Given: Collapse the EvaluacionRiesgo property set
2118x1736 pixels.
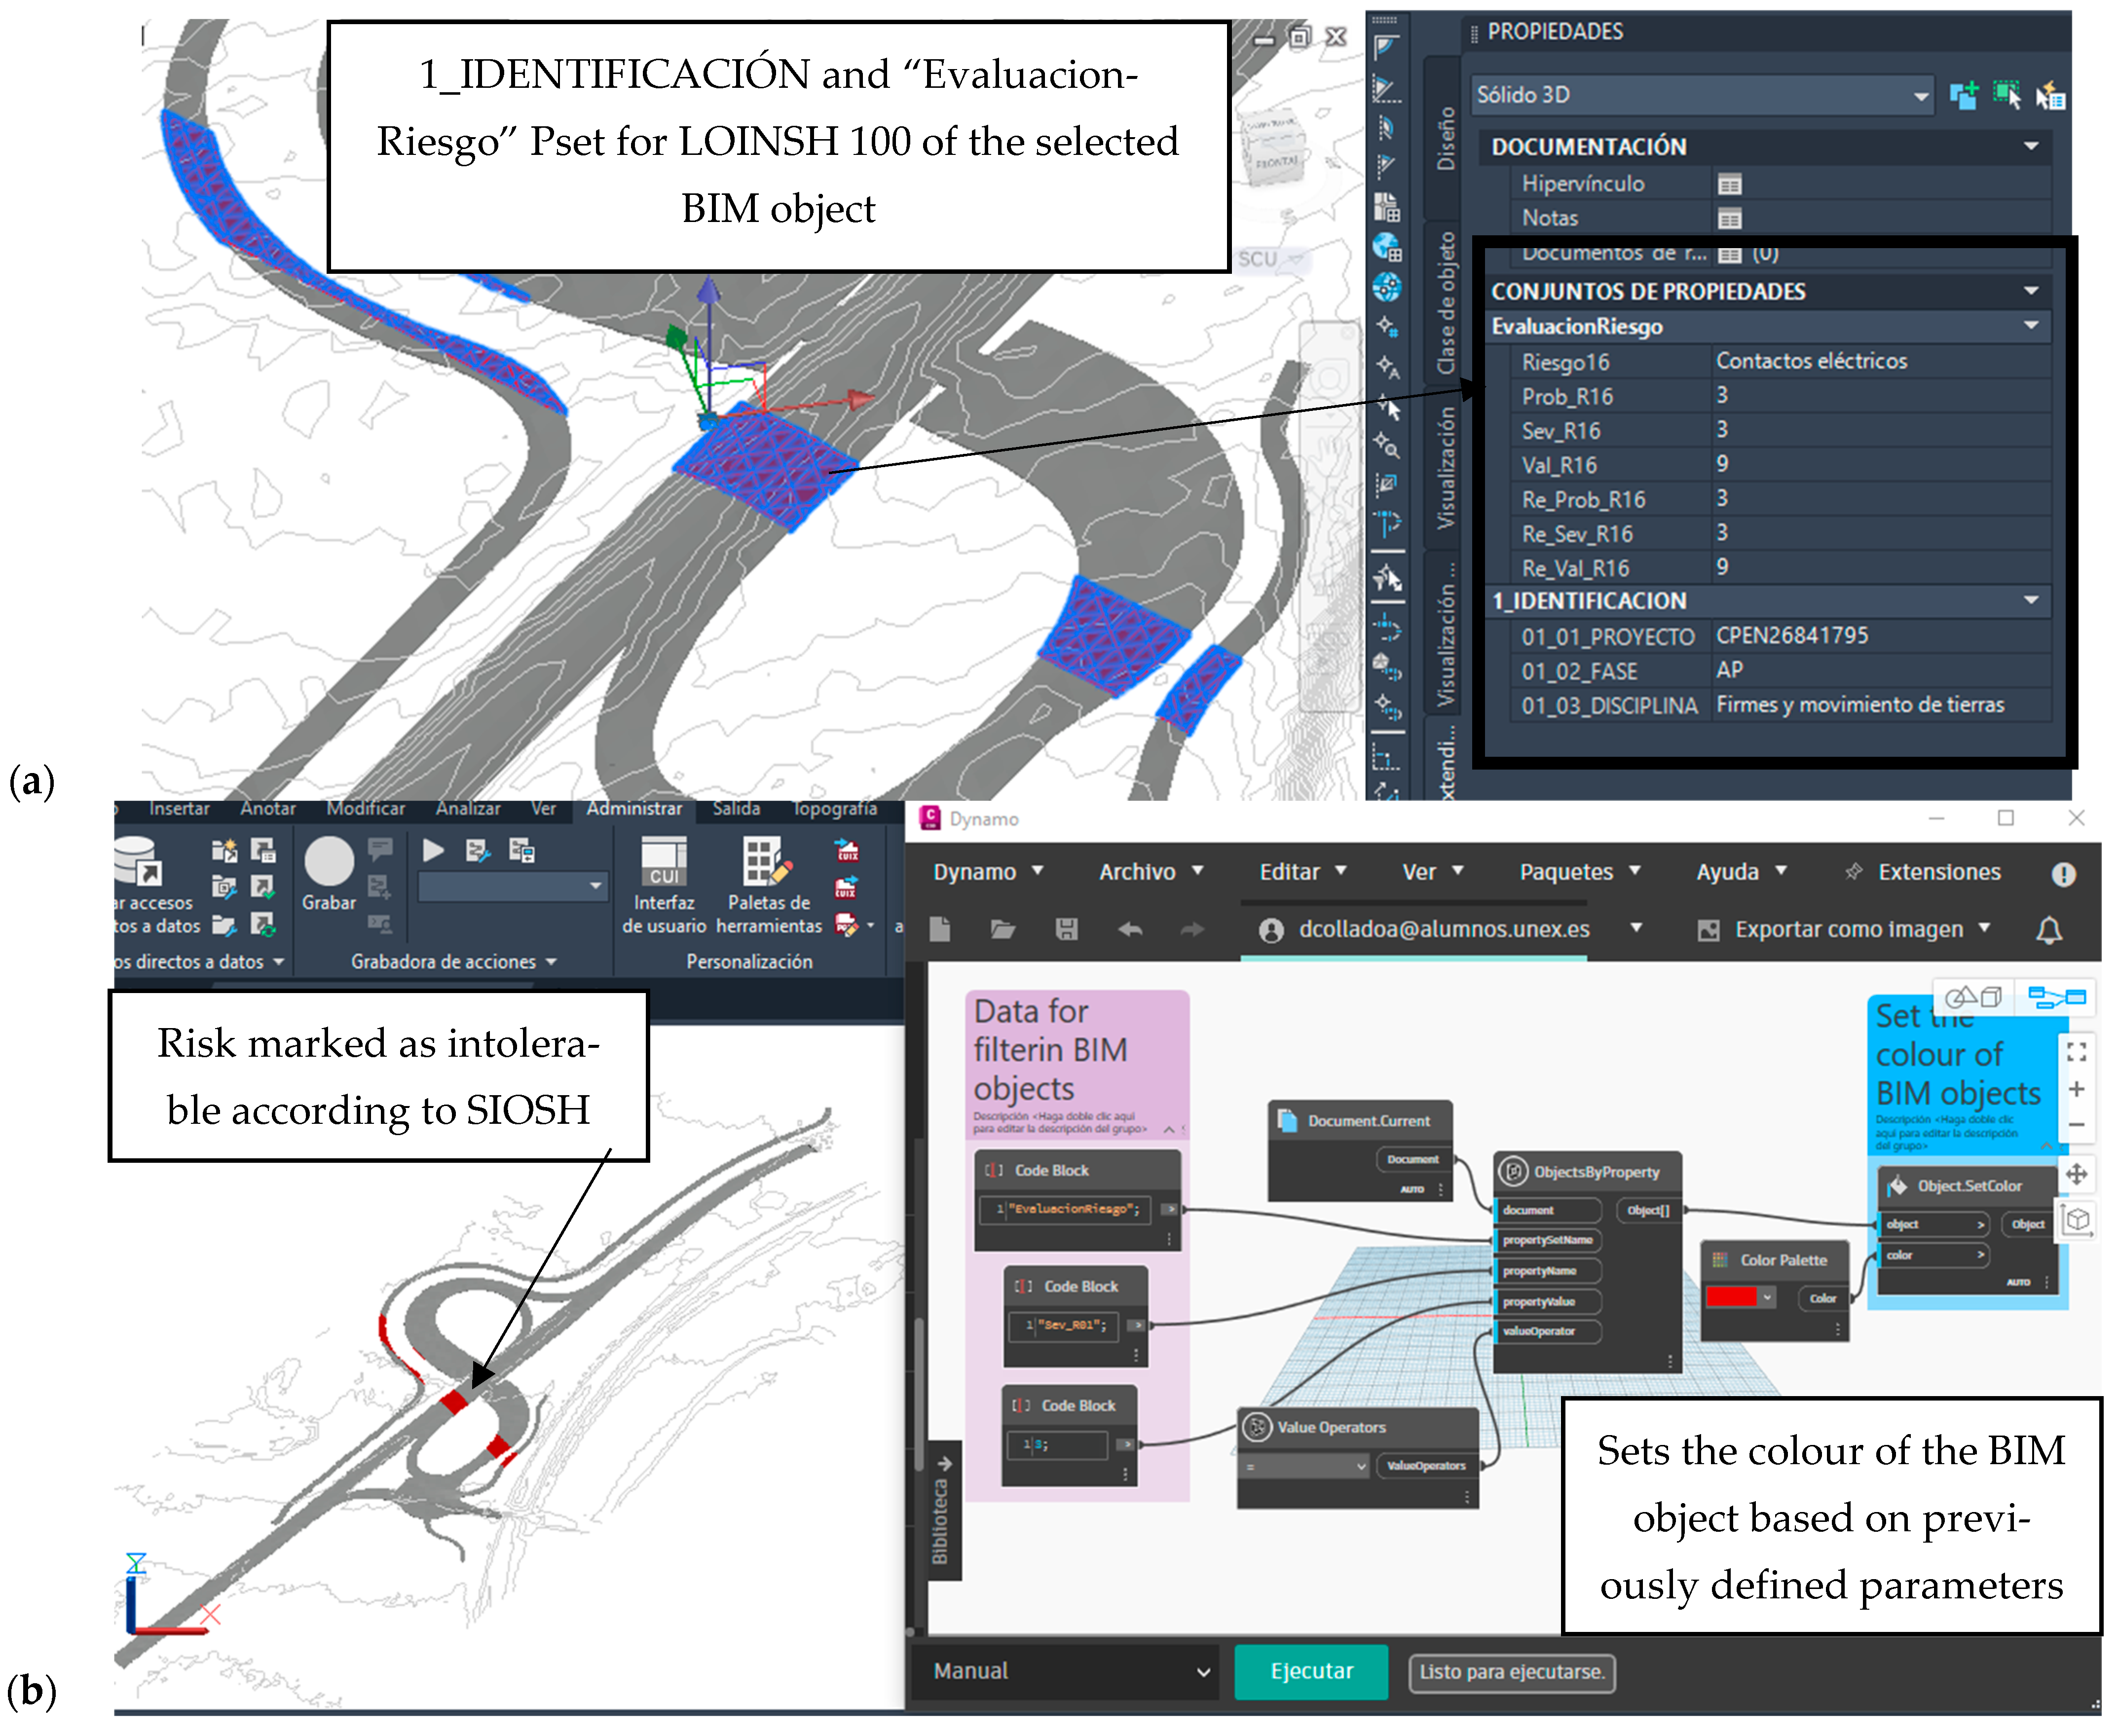Looking at the screenshot, I should coord(2030,326).
